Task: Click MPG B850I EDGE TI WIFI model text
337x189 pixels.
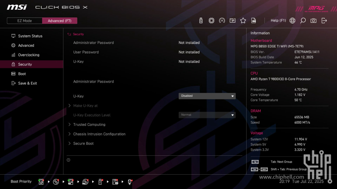Action: pyautogui.click(x=277, y=46)
